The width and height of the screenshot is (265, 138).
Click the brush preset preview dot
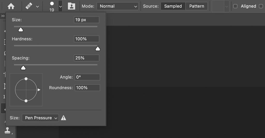pos(52,4)
